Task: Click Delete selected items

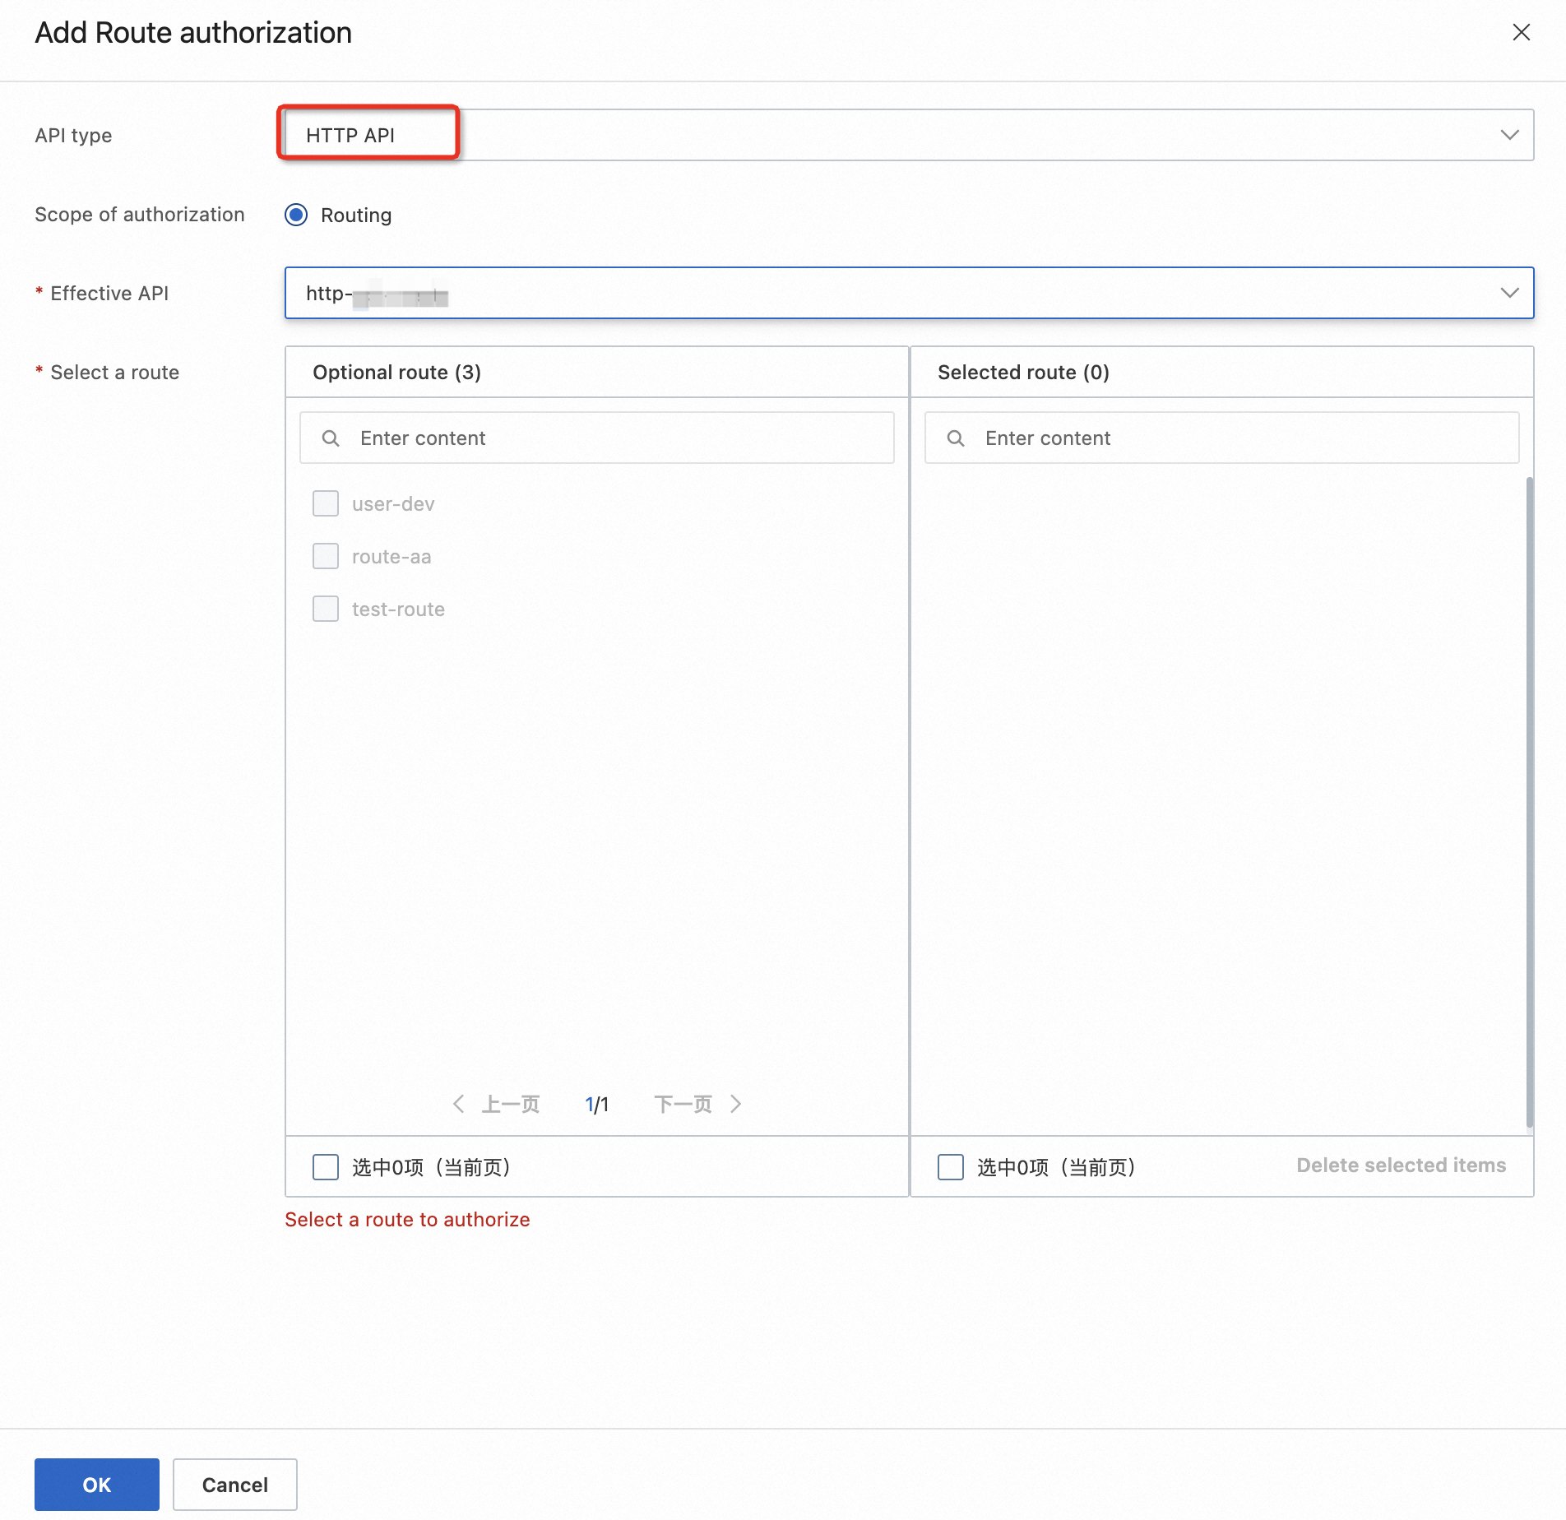Action: click(x=1401, y=1165)
